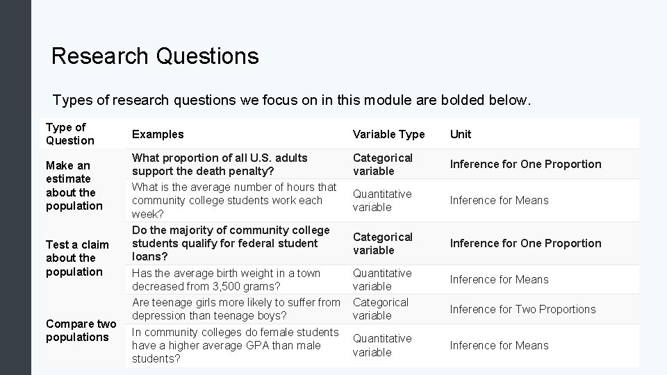Select the federal student loans question
Viewport: 667px width, 375px height.
click(231, 243)
